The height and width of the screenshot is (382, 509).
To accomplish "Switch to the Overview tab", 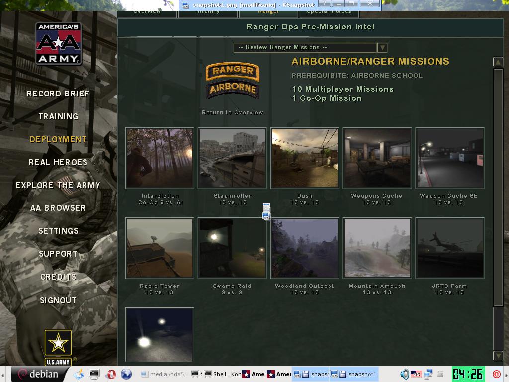I will coord(147,13).
